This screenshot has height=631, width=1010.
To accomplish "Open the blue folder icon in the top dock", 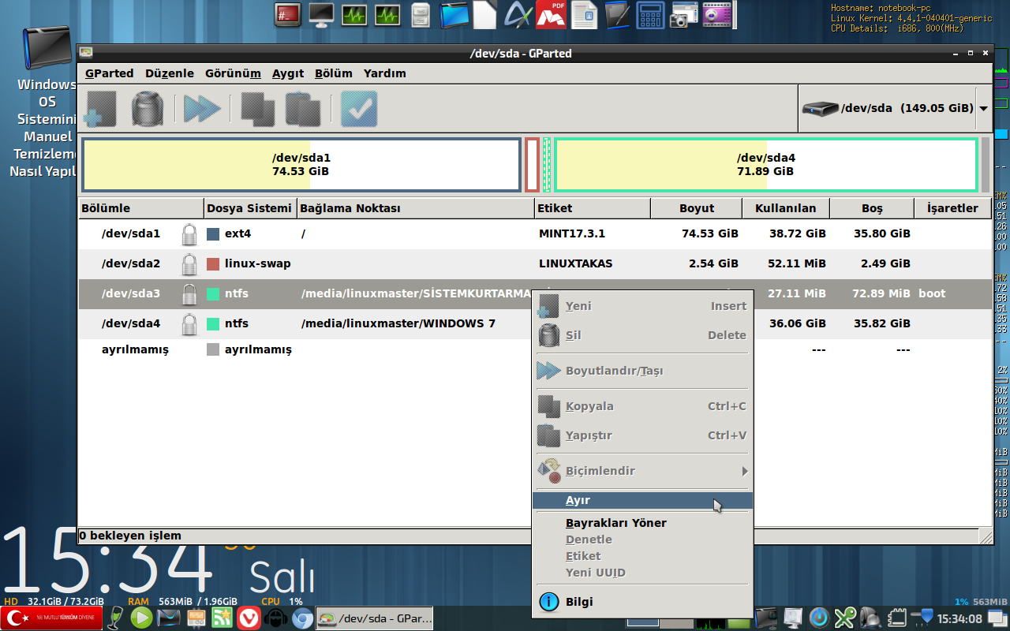I will pyautogui.click(x=454, y=14).
